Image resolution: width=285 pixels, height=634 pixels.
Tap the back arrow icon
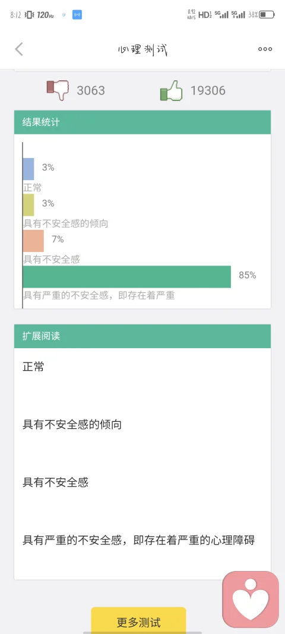(x=19, y=49)
